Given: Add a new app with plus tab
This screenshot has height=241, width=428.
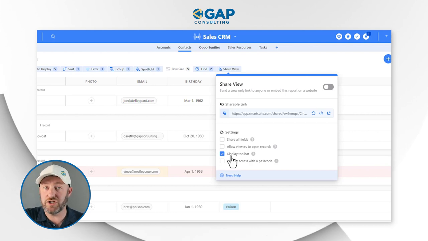Looking at the screenshot, I should pos(277,48).
